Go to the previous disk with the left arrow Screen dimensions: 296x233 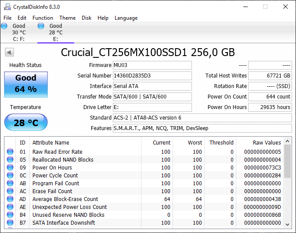tap(9, 52)
